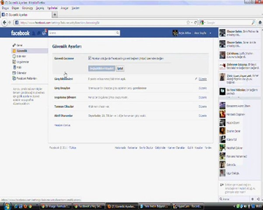Open chat options gear icon

252,199
